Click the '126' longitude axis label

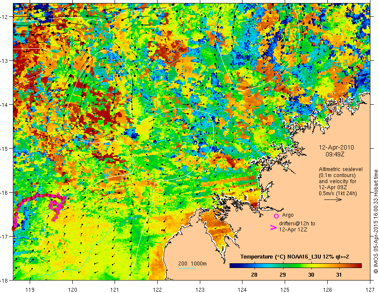(327, 290)
